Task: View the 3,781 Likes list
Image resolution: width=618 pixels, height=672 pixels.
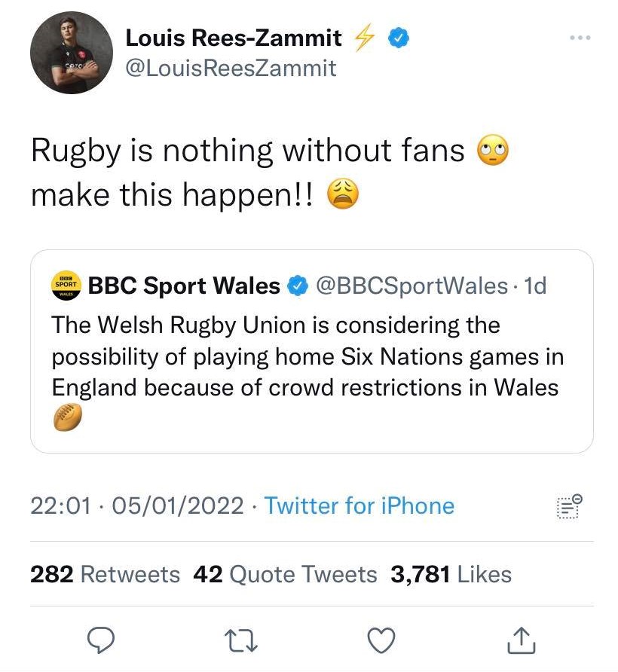Action: click(451, 574)
